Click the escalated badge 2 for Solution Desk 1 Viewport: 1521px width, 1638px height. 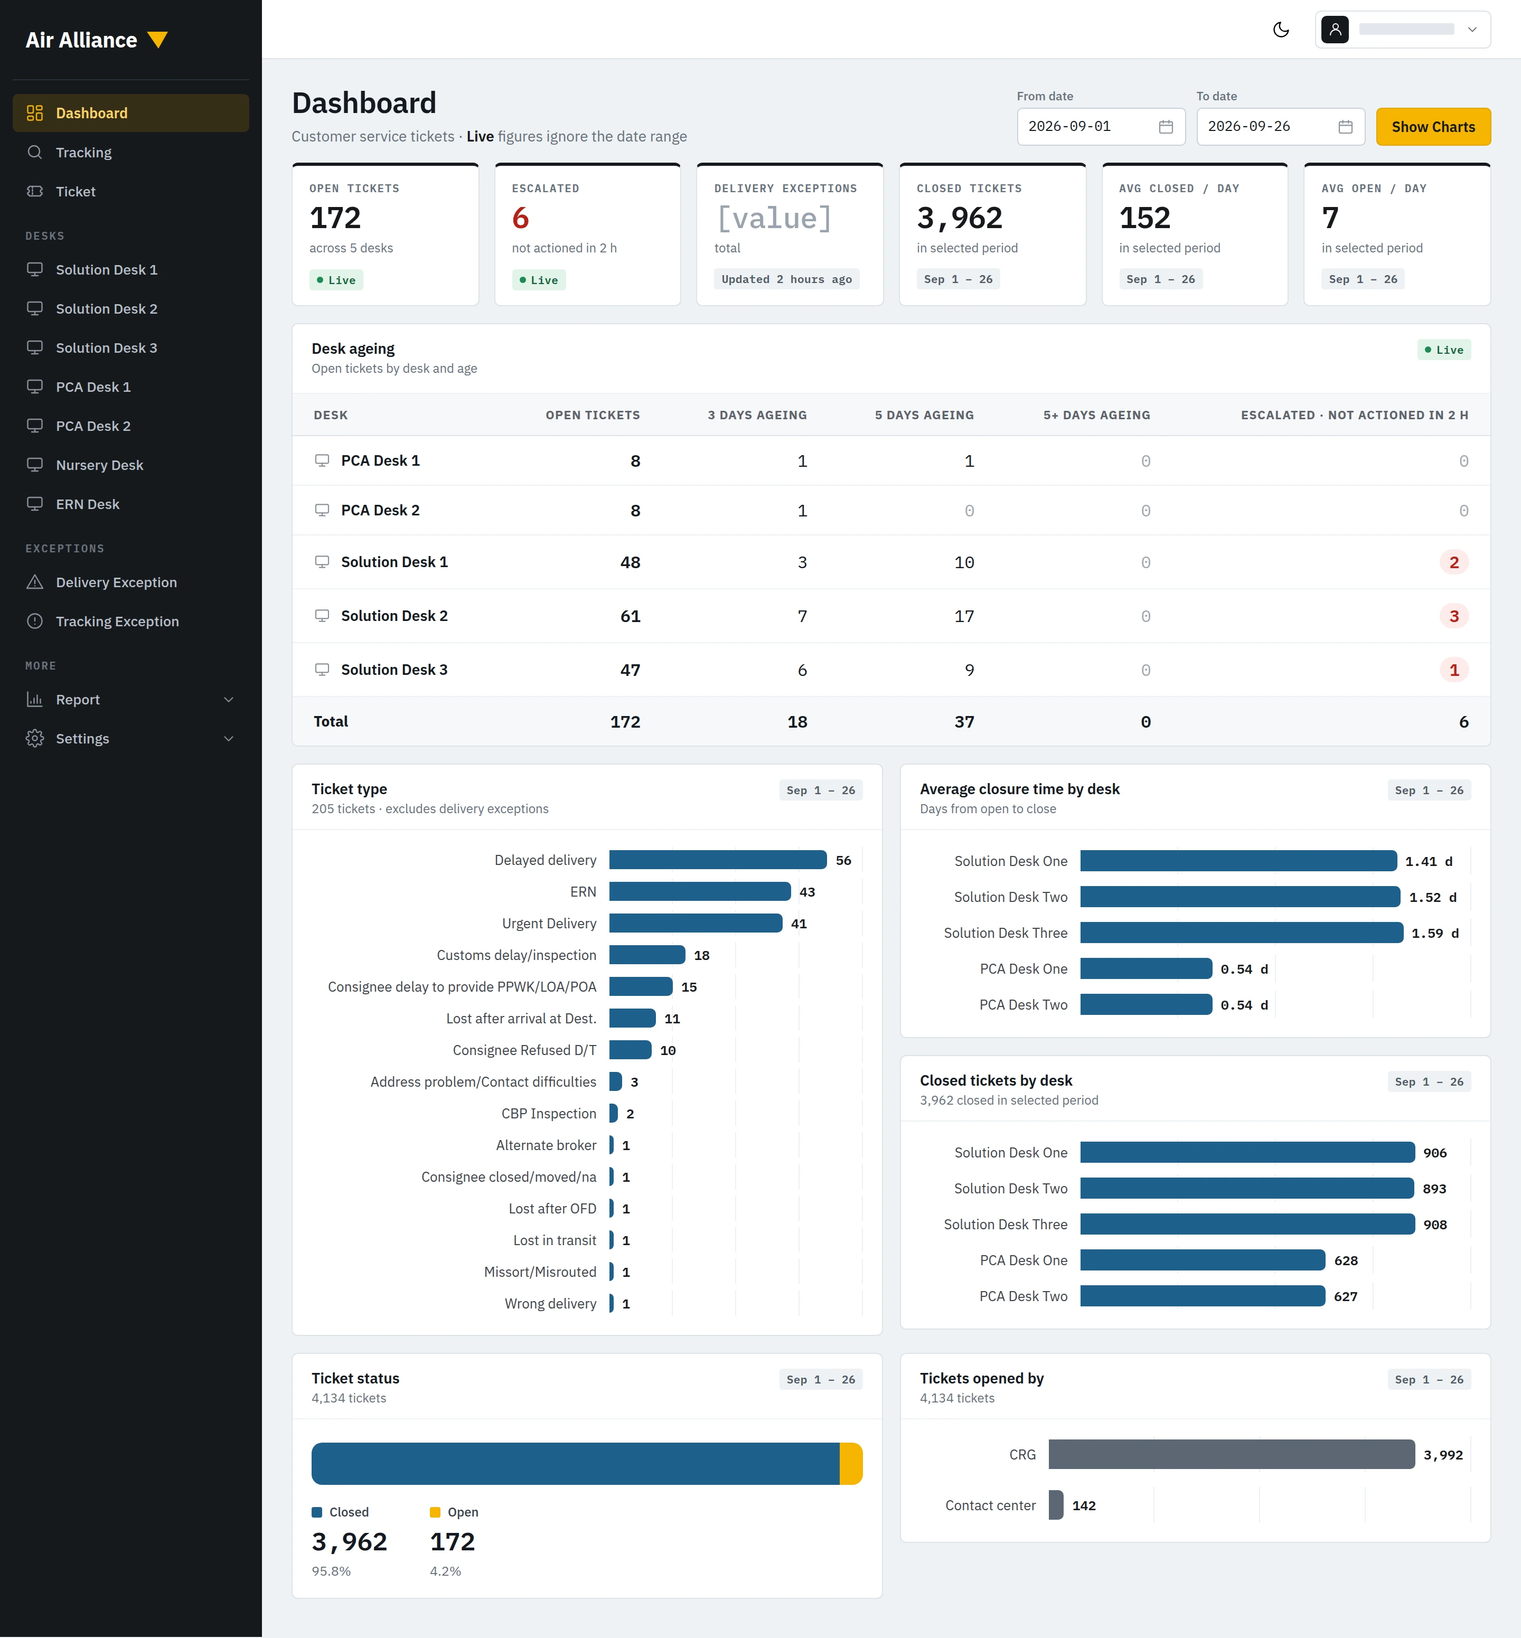[1453, 562]
